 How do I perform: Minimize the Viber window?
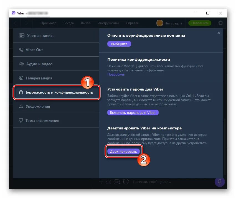point(195,13)
